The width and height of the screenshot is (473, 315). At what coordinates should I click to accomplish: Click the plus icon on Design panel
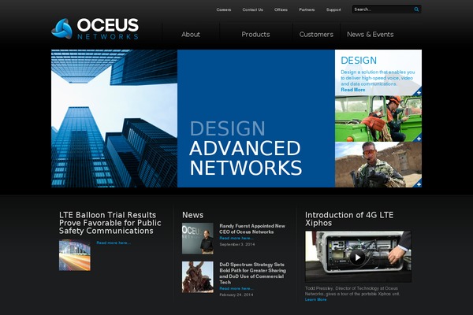pyautogui.click(x=419, y=92)
